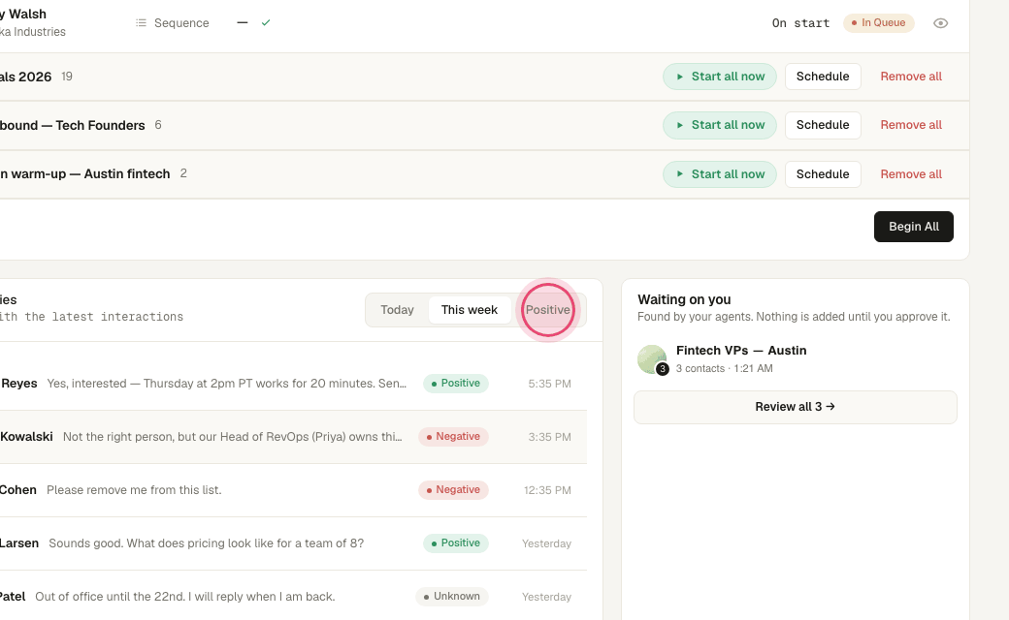Start all now for the 2026 campaign
Viewport: 1009px width, 620px height.
click(720, 77)
